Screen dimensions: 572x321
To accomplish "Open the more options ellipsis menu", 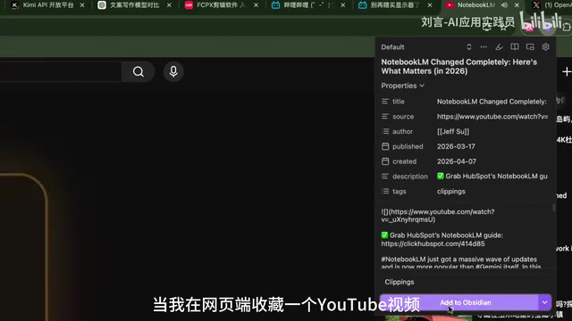I will [484, 47].
